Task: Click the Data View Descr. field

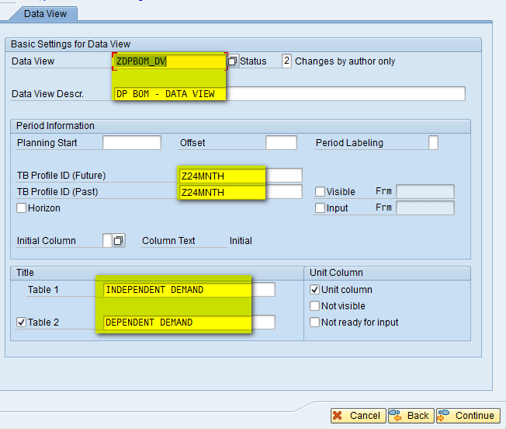Action: tap(289, 94)
